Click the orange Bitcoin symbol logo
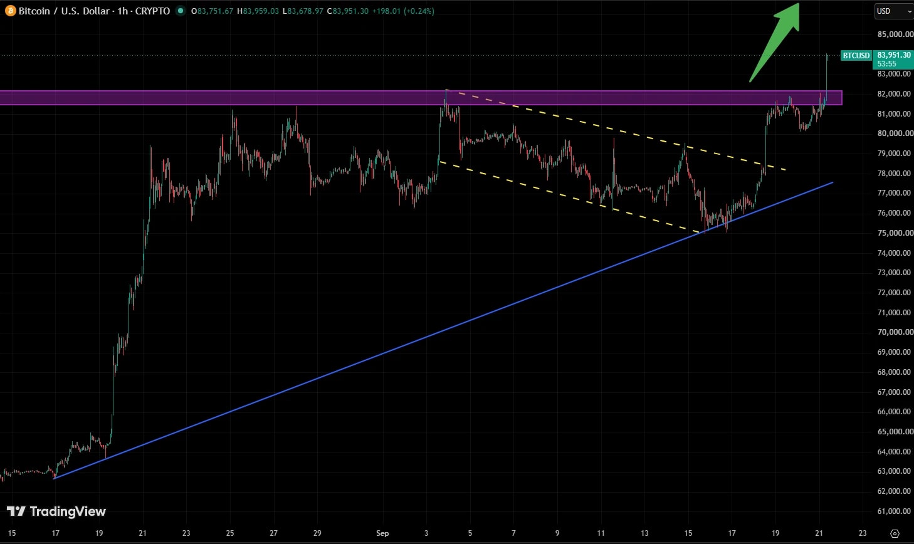914x544 pixels. coord(10,11)
